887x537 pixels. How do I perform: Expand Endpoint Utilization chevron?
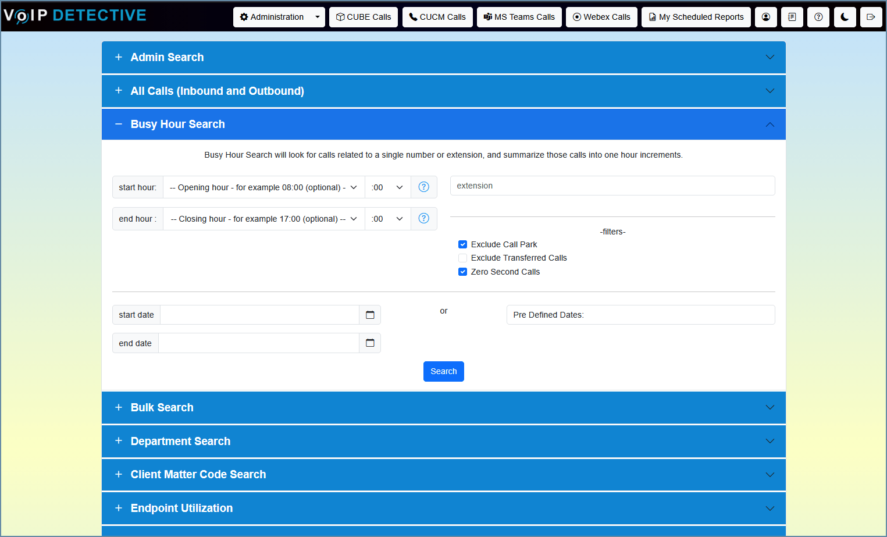[770, 508]
